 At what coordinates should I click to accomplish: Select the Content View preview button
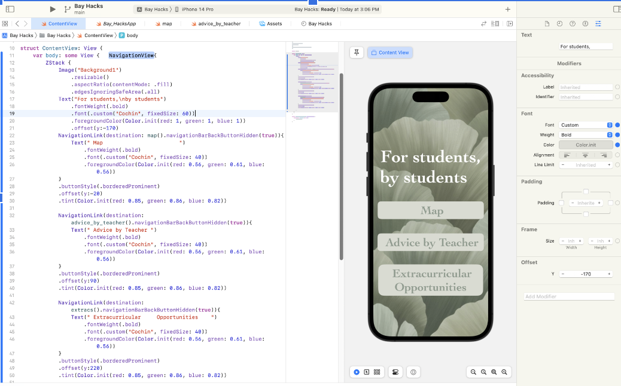pos(390,52)
